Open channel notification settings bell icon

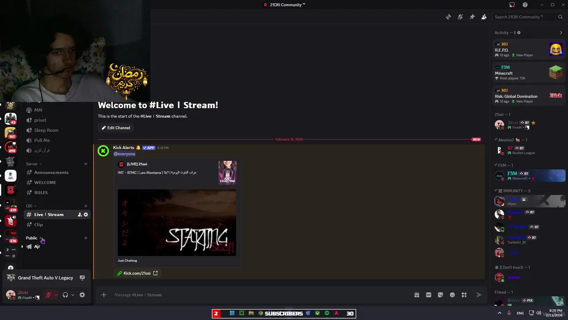pyautogui.click(x=460, y=17)
